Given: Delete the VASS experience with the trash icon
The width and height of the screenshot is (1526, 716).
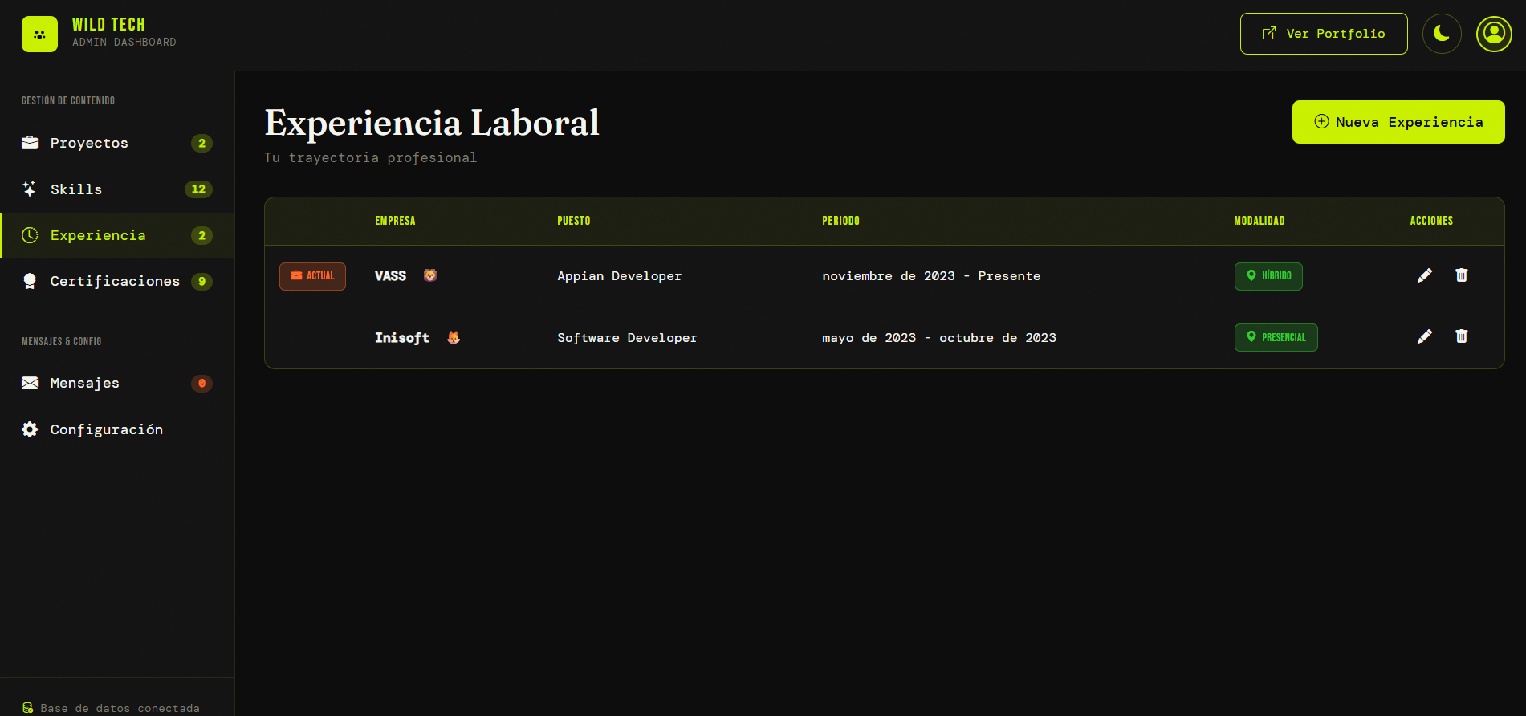Looking at the screenshot, I should 1462,275.
